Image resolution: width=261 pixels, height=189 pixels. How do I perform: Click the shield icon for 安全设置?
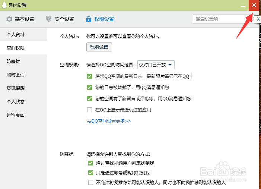(x=49, y=19)
